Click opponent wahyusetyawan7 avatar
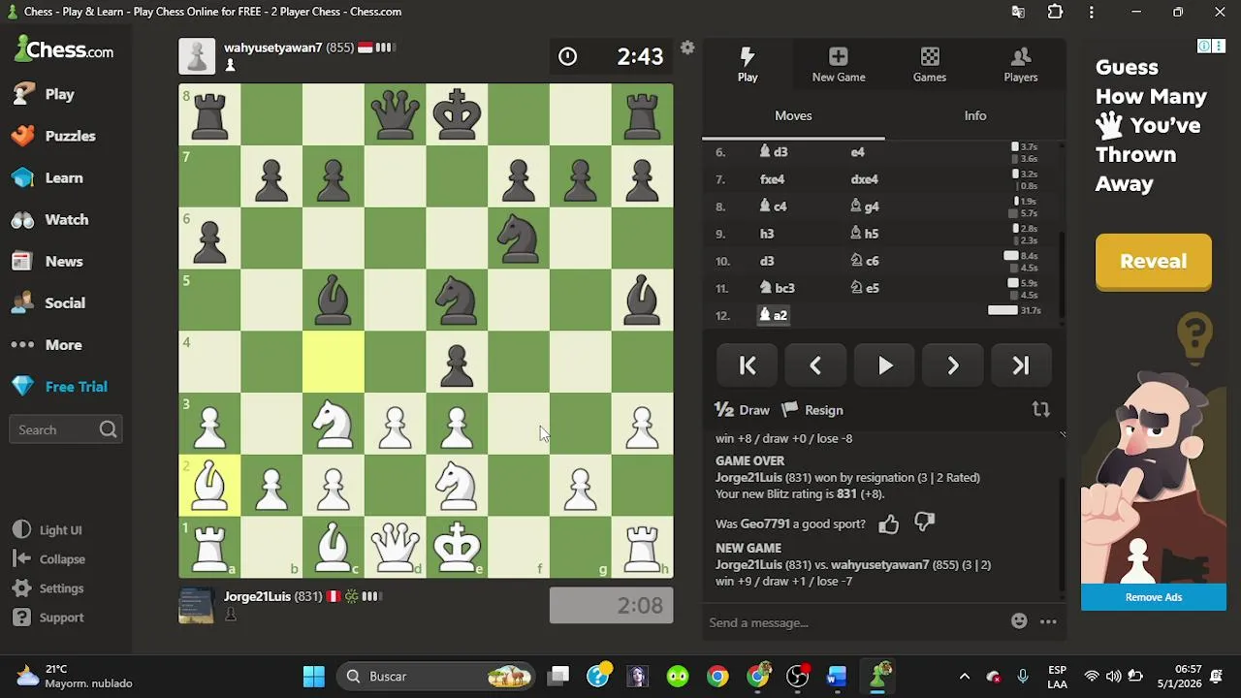This screenshot has width=1241, height=698. [x=197, y=56]
